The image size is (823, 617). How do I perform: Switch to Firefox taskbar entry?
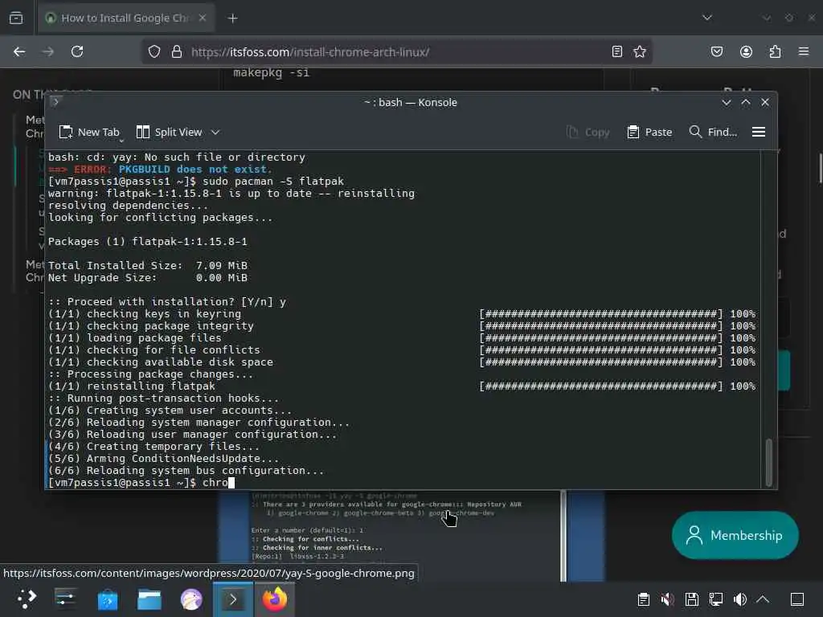pos(275,599)
